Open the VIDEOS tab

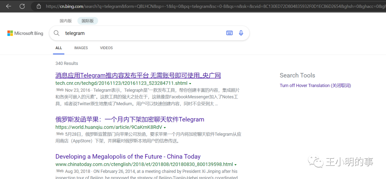[x=107, y=48]
